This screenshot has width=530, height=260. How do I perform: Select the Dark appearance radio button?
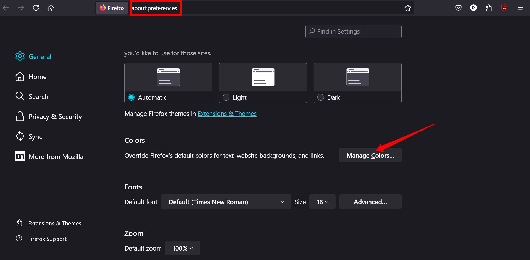(321, 97)
